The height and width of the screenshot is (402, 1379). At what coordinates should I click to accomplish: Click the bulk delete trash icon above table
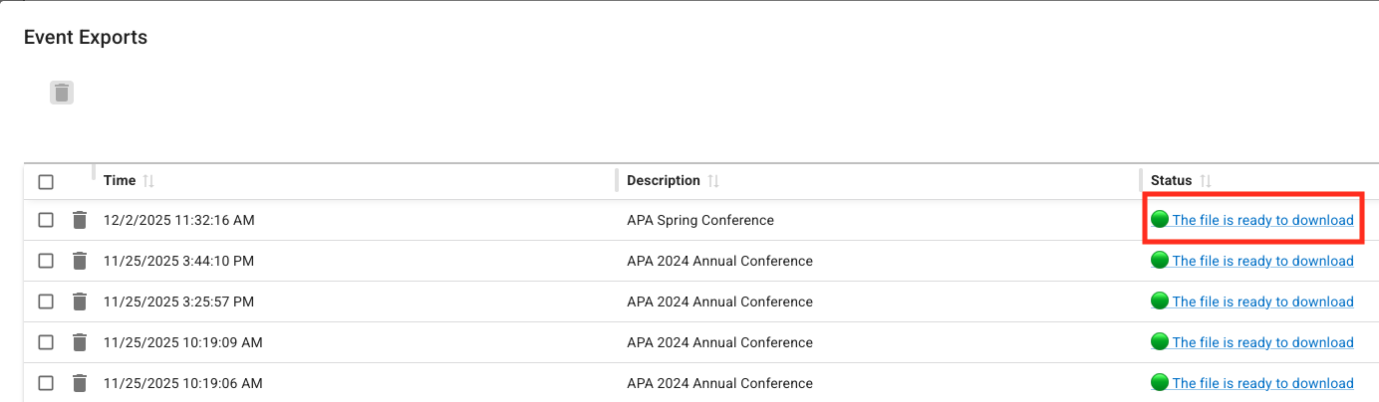62,93
